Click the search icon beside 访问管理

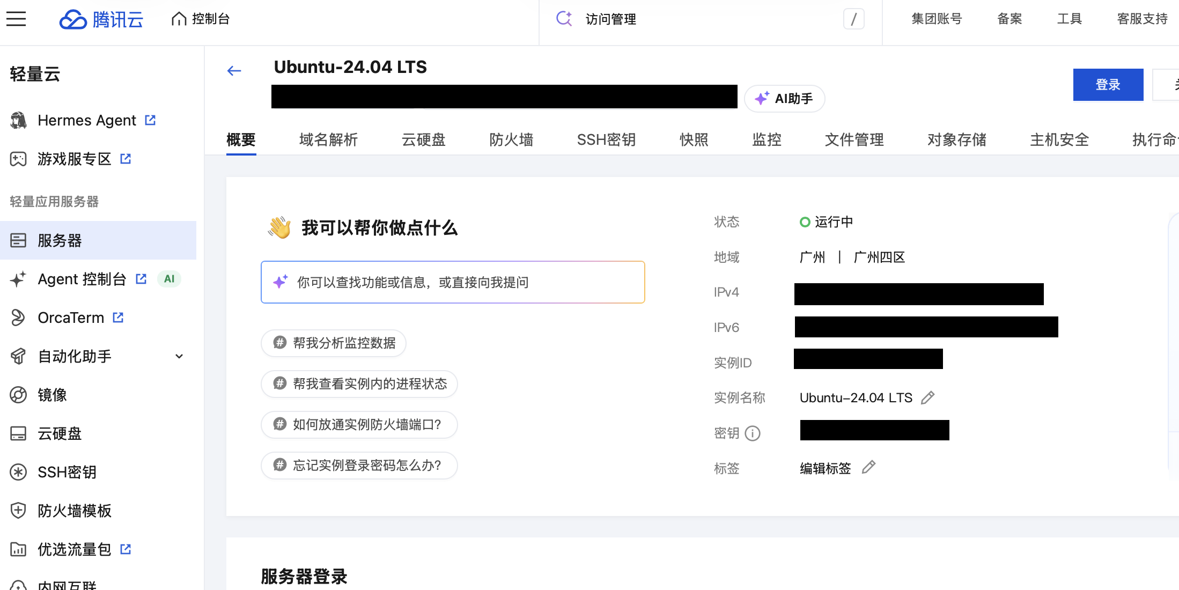point(564,19)
